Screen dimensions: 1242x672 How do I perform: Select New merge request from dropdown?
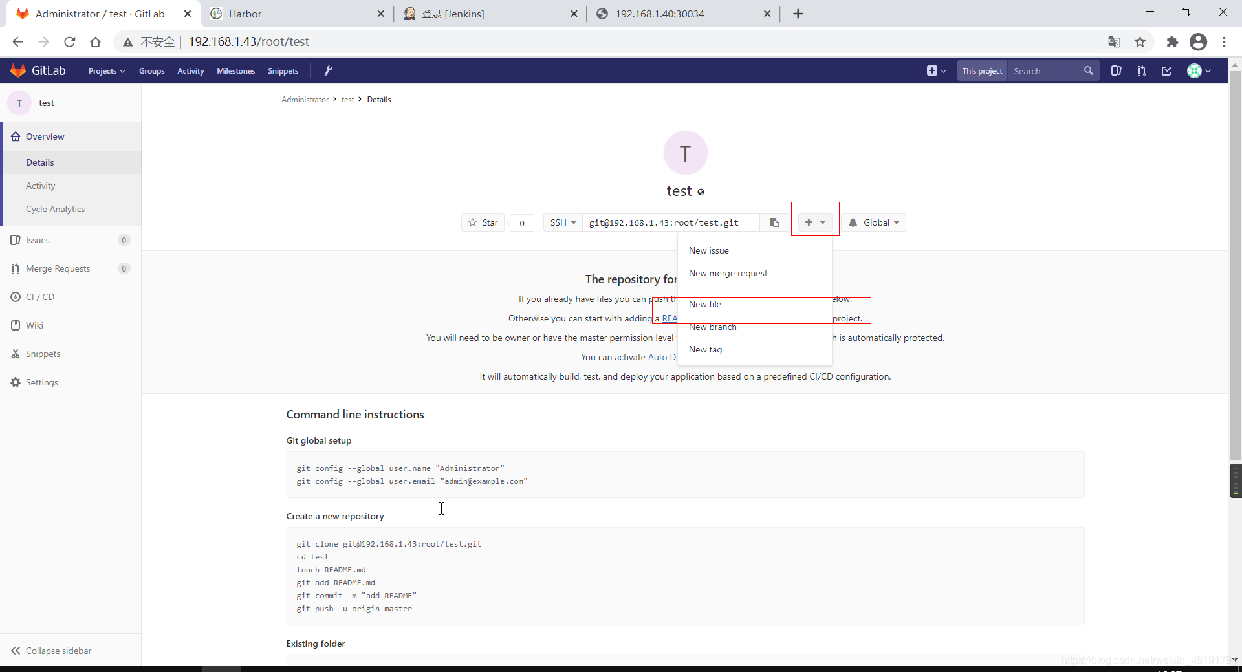[x=754, y=273]
